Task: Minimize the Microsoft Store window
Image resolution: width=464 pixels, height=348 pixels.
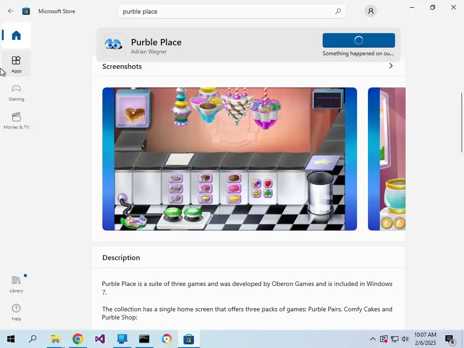Action: (x=412, y=7)
